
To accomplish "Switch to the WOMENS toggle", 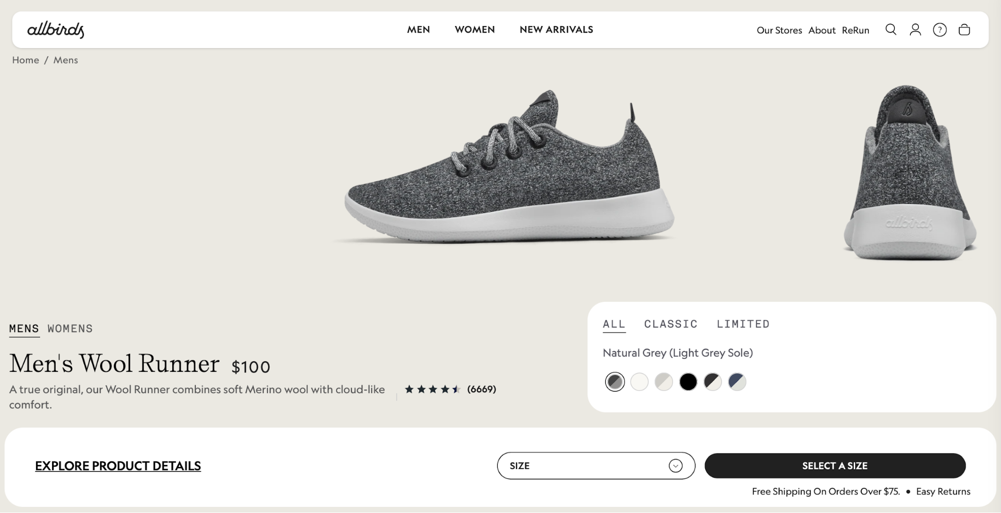I will (70, 329).
